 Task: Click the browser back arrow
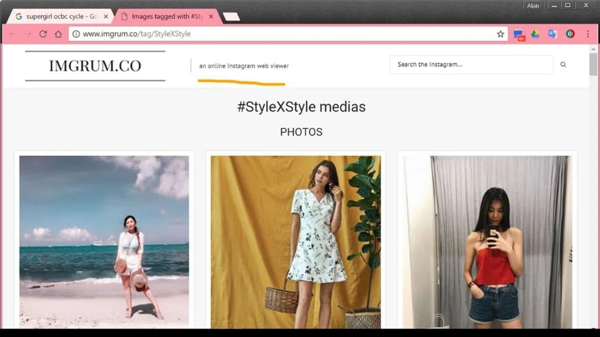point(13,34)
